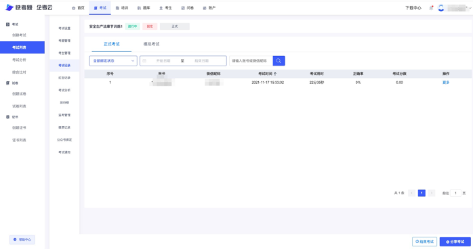The width and height of the screenshot is (473, 249).
Task: Click the 结束日期 end date field
Action: point(201,61)
